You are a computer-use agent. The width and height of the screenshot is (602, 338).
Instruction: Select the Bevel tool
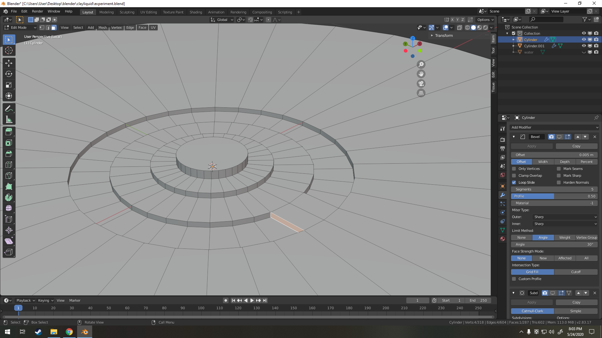9,154
